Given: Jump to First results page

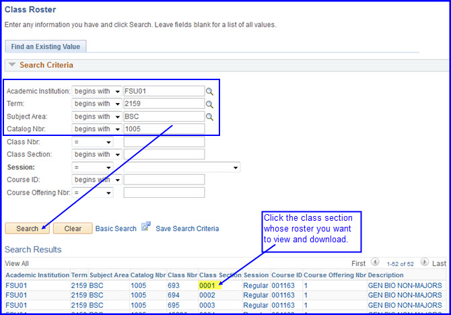Looking at the screenshot, I should pyautogui.click(x=358, y=263).
